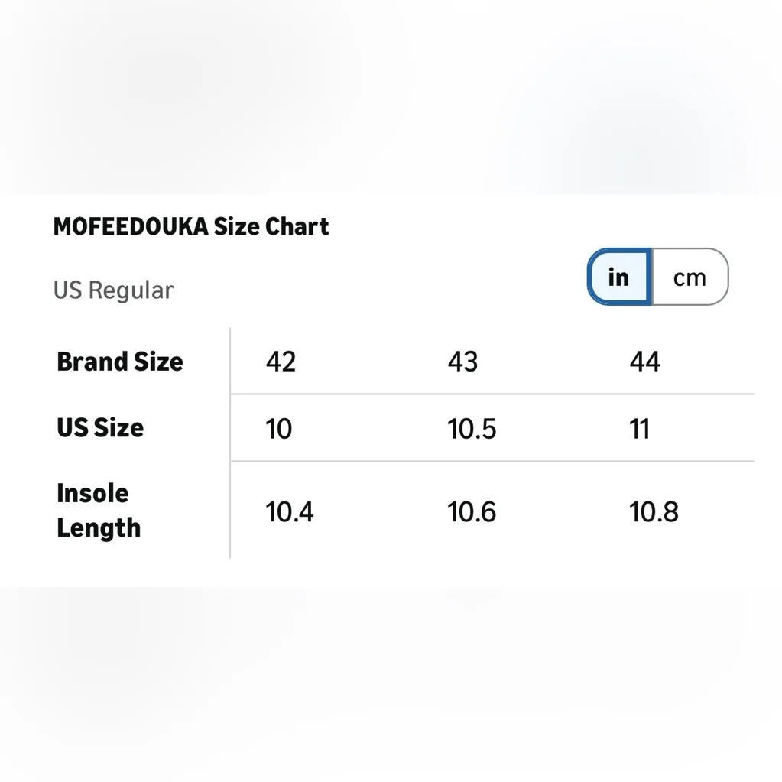Click the Insole Length row header
The image size is (782, 782).
coord(99,511)
